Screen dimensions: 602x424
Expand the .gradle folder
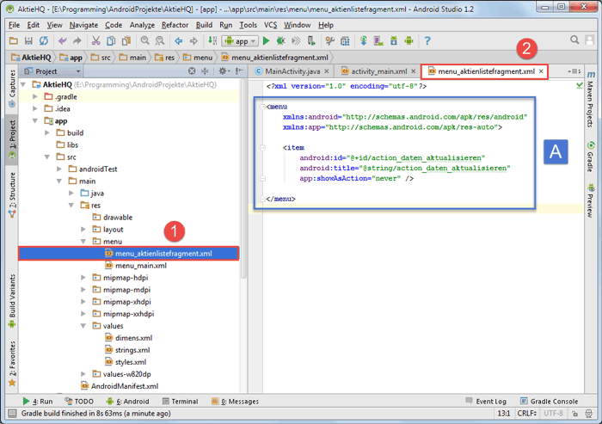pyautogui.click(x=35, y=97)
